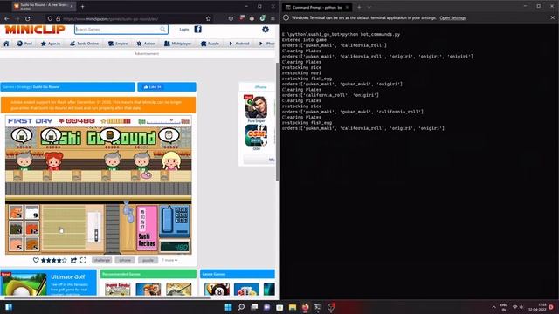
Task: Open new terminal tab with plus
Action: tap(359, 7)
